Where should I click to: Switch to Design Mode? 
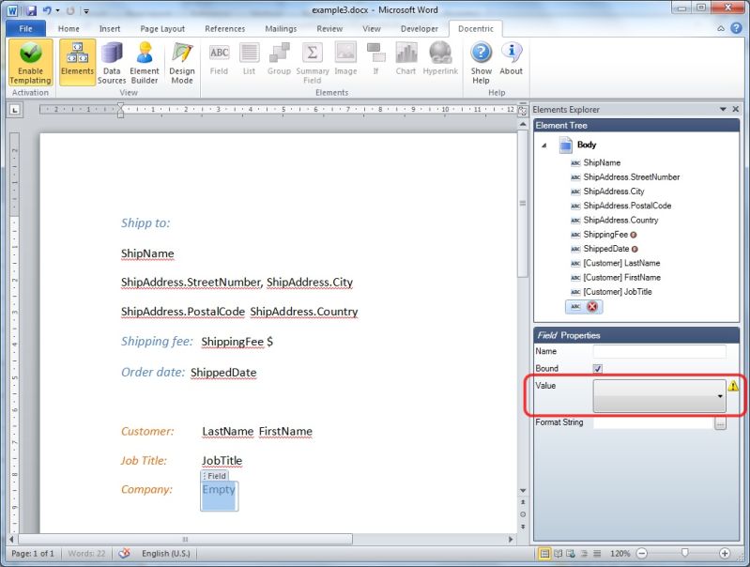click(182, 63)
